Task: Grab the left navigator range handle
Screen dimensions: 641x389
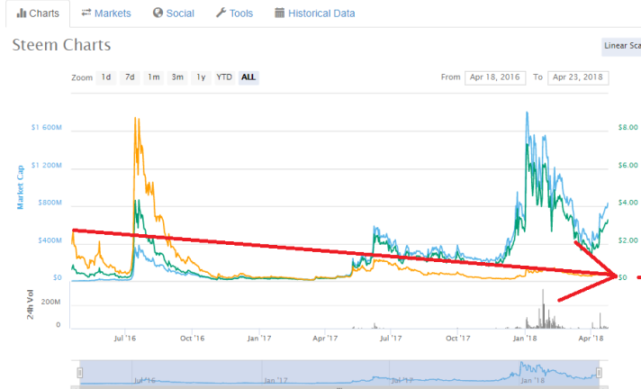Action: click(80, 373)
